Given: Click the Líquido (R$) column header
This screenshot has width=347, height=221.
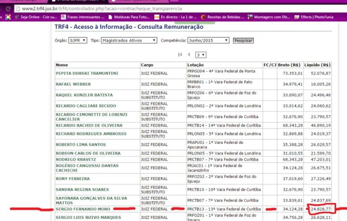Looking at the screenshot, I should point(317,65).
